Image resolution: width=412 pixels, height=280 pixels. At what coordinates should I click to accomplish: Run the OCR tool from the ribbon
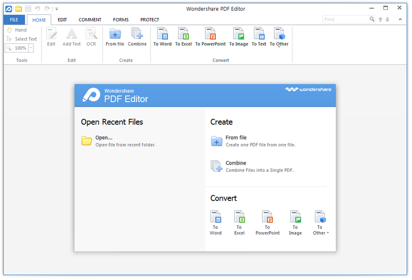tap(91, 37)
